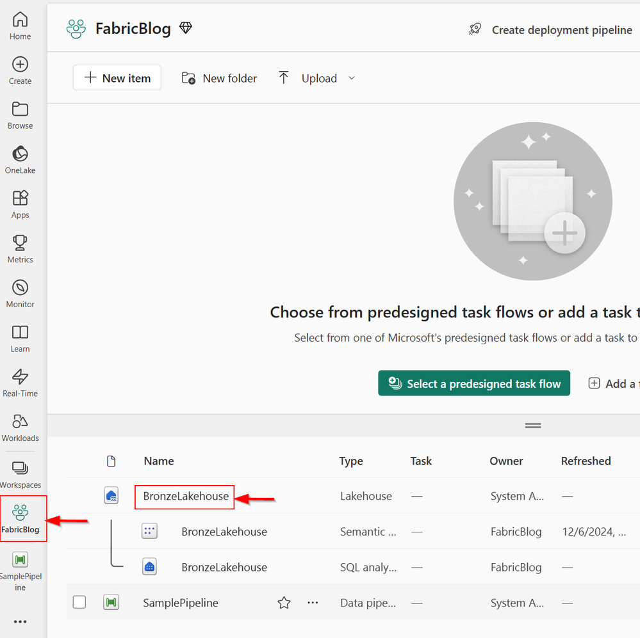Sort by the Refreshed column header

(x=586, y=461)
